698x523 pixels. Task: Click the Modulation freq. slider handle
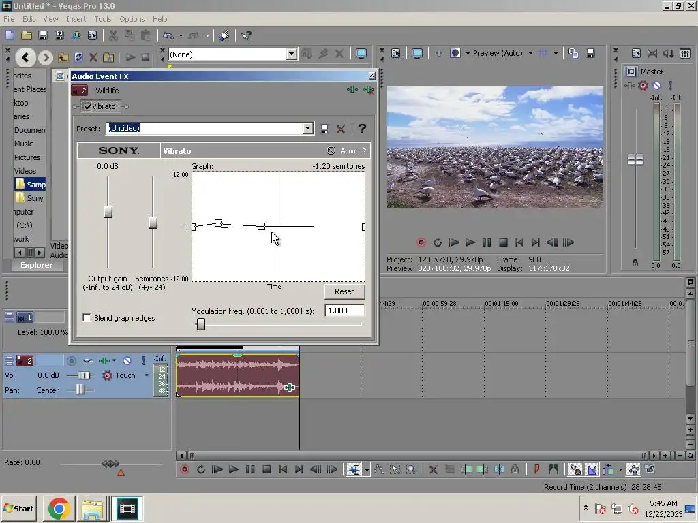(x=201, y=323)
